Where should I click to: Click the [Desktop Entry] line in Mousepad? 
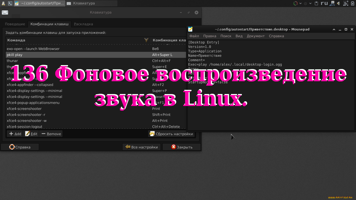pyautogui.click(x=204, y=42)
